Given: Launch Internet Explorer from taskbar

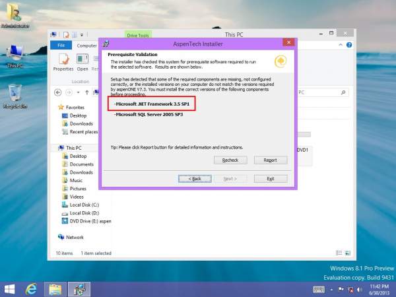Looking at the screenshot, I should (31, 290).
